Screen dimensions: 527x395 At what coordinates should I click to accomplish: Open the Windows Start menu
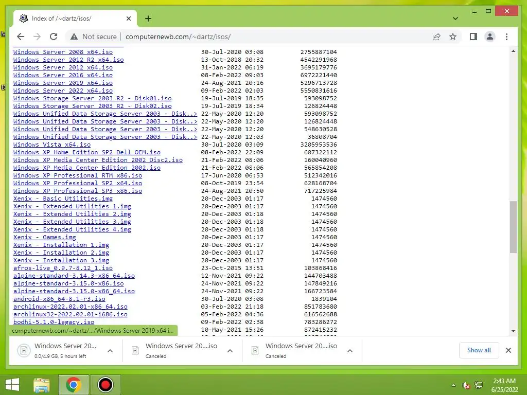click(x=12, y=385)
